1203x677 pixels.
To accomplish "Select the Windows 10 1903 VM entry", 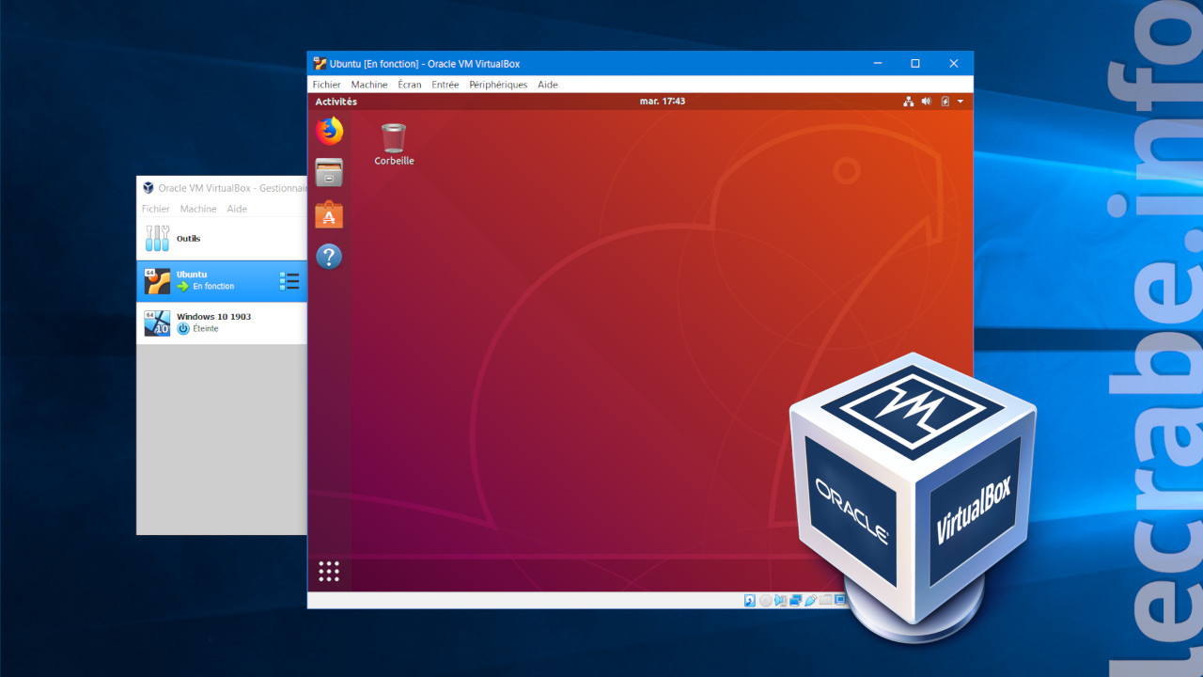I will click(222, 323).
